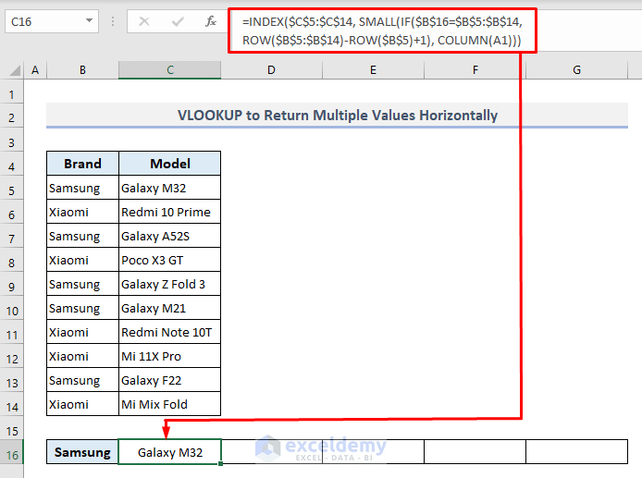This screenshot has height=478, width=642.
Task: Click the Enter checkmark formula bar icon
Action: tap(178, 21)
